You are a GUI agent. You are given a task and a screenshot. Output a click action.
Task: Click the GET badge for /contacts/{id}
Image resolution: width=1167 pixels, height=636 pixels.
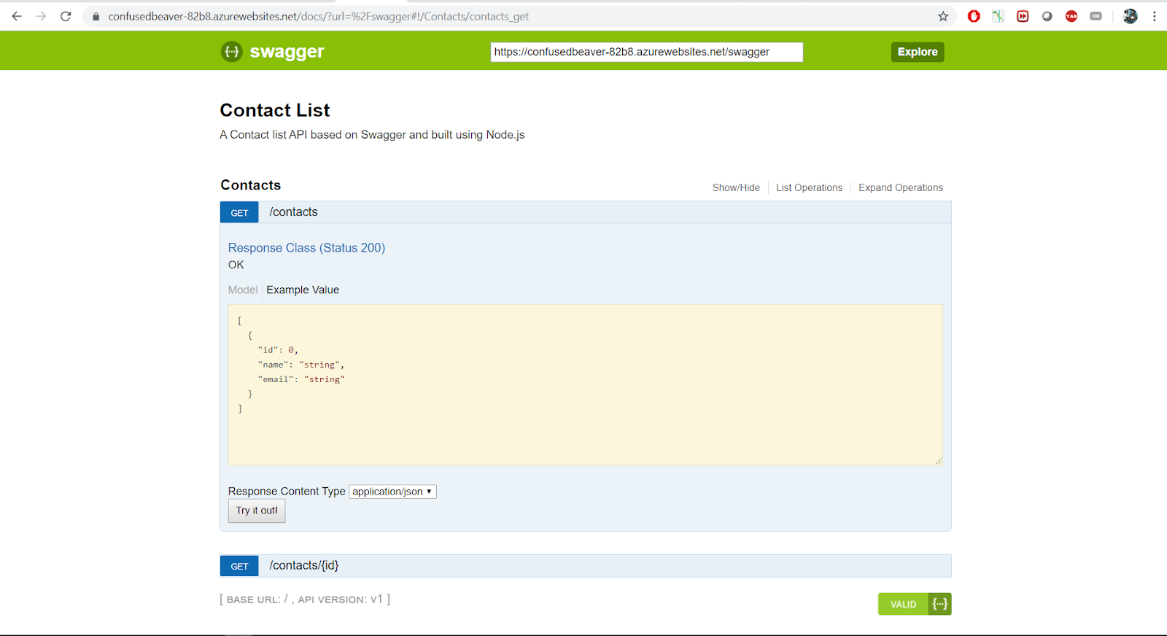point(239,566)
